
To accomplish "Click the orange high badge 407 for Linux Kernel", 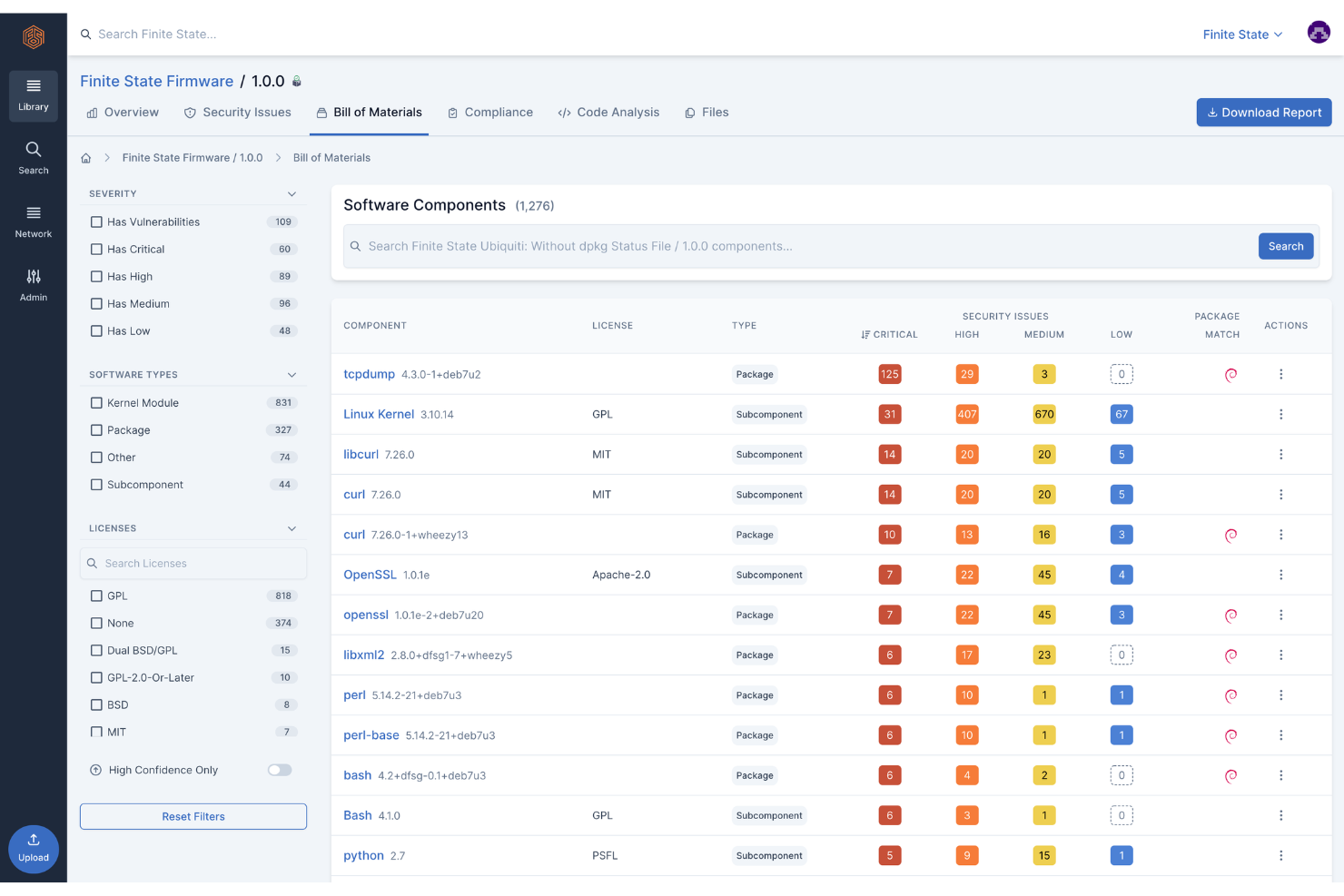I will click(967, 414).
